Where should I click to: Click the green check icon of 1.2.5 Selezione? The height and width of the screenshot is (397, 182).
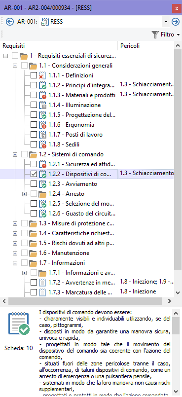click(42, 204)
